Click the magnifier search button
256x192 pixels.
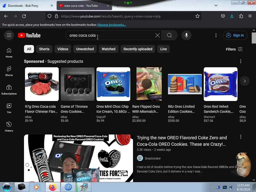click(x=169, y=35)
